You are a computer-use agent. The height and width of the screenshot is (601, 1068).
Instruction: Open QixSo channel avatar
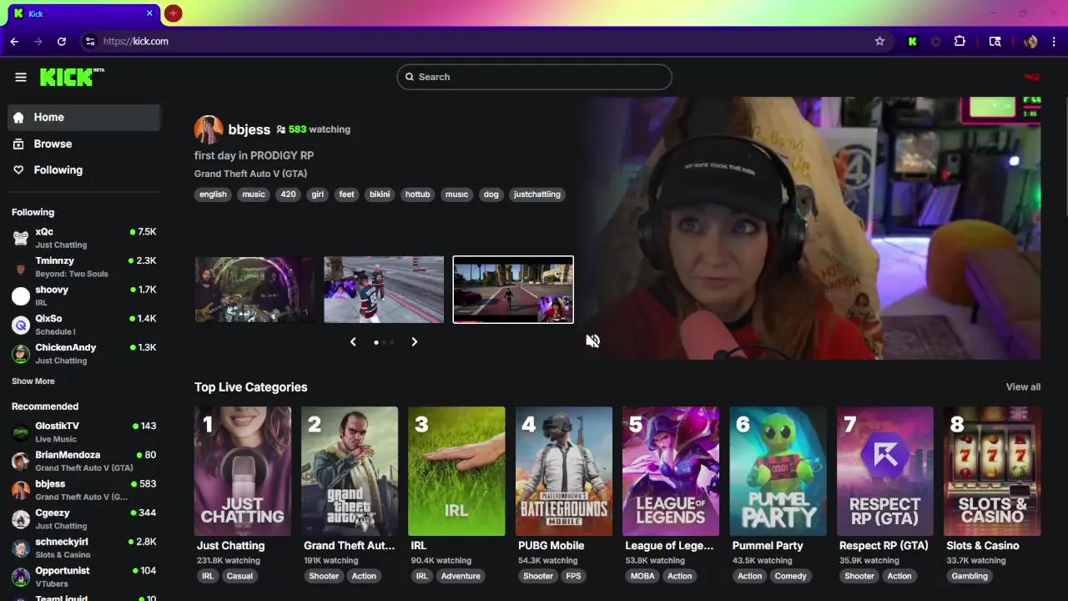point(21,326)
